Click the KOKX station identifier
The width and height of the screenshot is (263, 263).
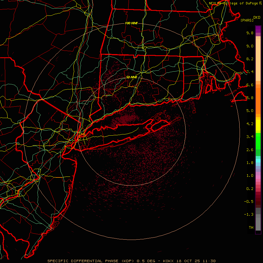(168, 261)
